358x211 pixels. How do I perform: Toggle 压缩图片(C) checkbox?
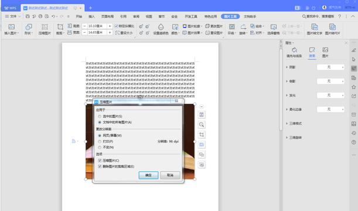pyautogui.click(x=100, y=161)
